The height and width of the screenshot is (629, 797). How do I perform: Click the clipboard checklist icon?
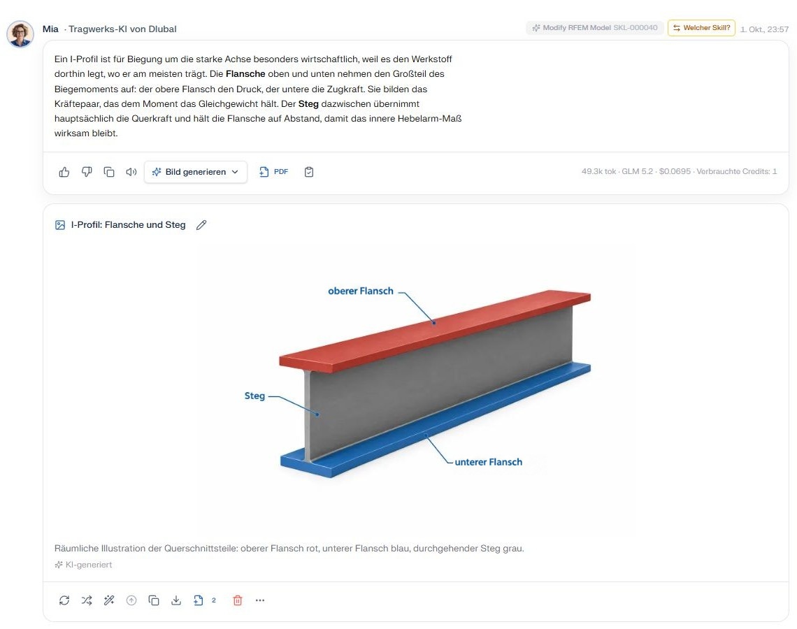click(308, 172)
